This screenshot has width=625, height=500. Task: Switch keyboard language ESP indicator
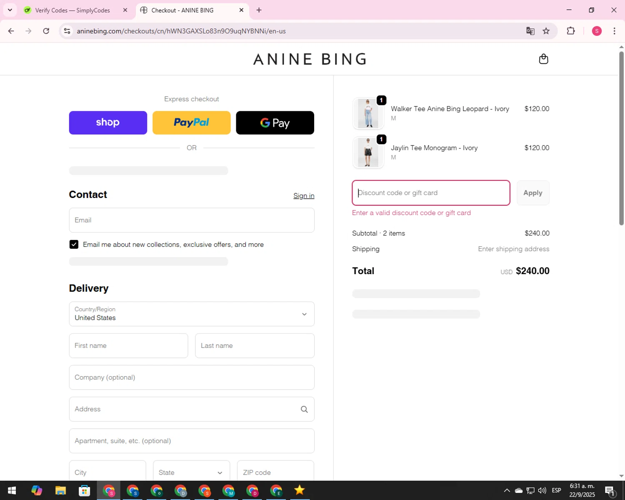pyautogui.click(x=556, y=490)
